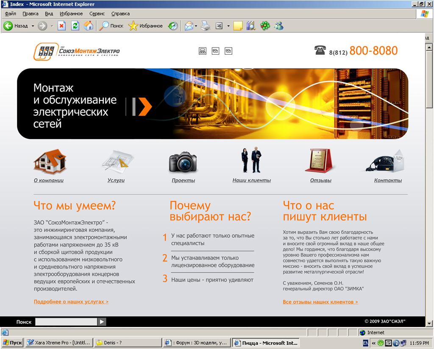
Task: Click the green Refresh icon in toolbar
Action: click(x=75, y=26)
